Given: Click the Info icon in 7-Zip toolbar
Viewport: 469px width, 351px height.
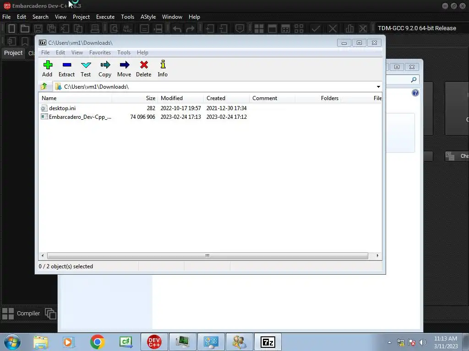Looking at the screenshot, I should 163,69.
